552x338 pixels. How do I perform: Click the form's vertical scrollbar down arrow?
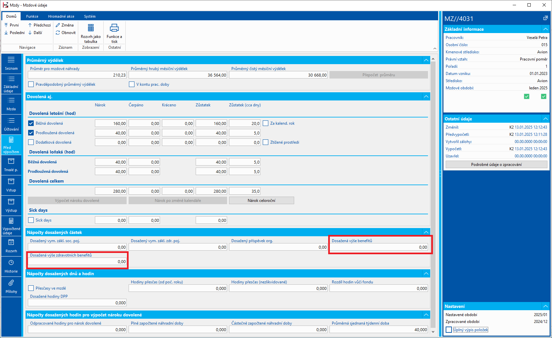(x=433, y=331)
